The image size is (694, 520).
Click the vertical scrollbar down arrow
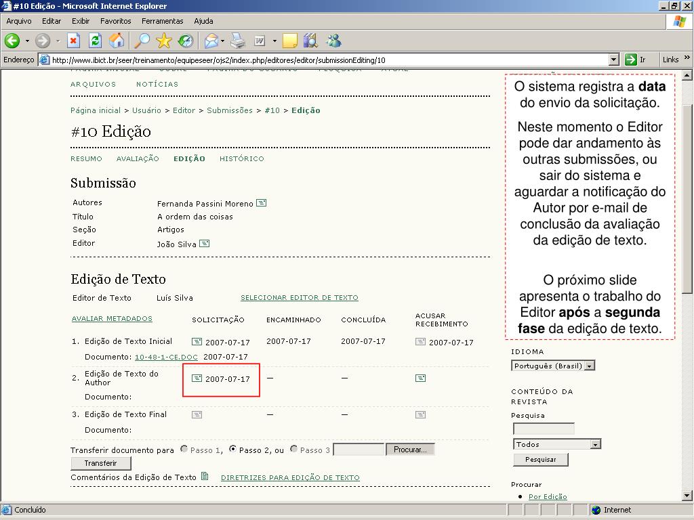687,496
